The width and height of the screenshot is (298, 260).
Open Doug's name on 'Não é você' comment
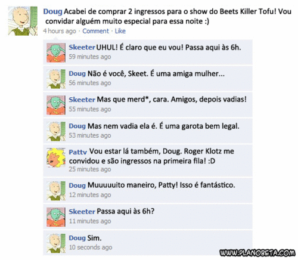[x=77, y=73]
